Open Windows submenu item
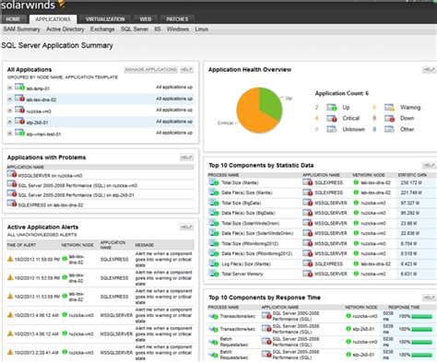The height and width of the screenshot is (362, 437). (x=178, y=29)
